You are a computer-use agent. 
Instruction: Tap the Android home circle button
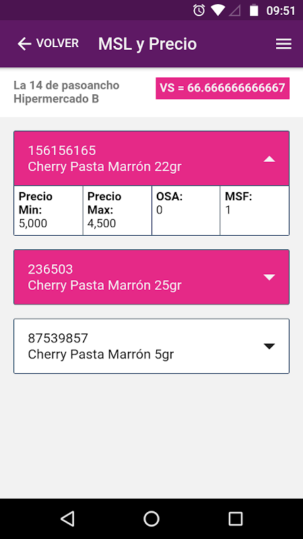pyautogui.click(x=151, y=518)
